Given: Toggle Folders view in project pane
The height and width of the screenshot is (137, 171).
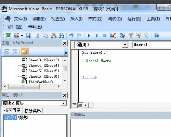Looking at the screenshot, I should [25, 51].
